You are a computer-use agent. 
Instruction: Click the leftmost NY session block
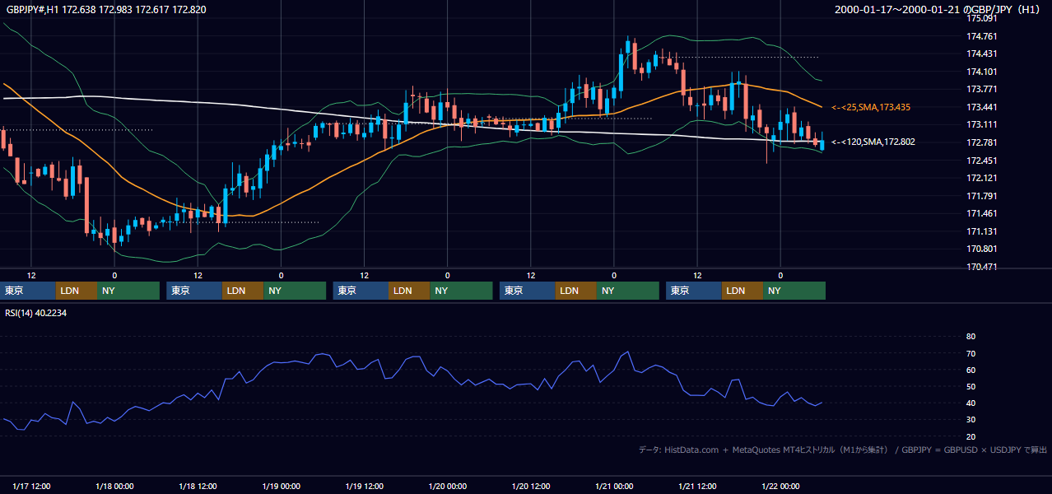[128, 291]
